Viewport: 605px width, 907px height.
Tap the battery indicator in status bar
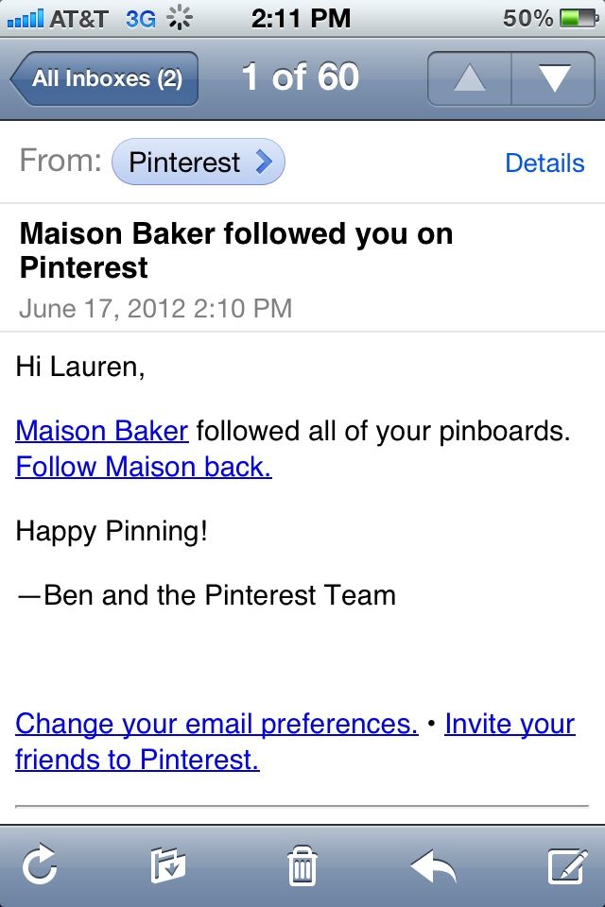(x=579, y=18)
